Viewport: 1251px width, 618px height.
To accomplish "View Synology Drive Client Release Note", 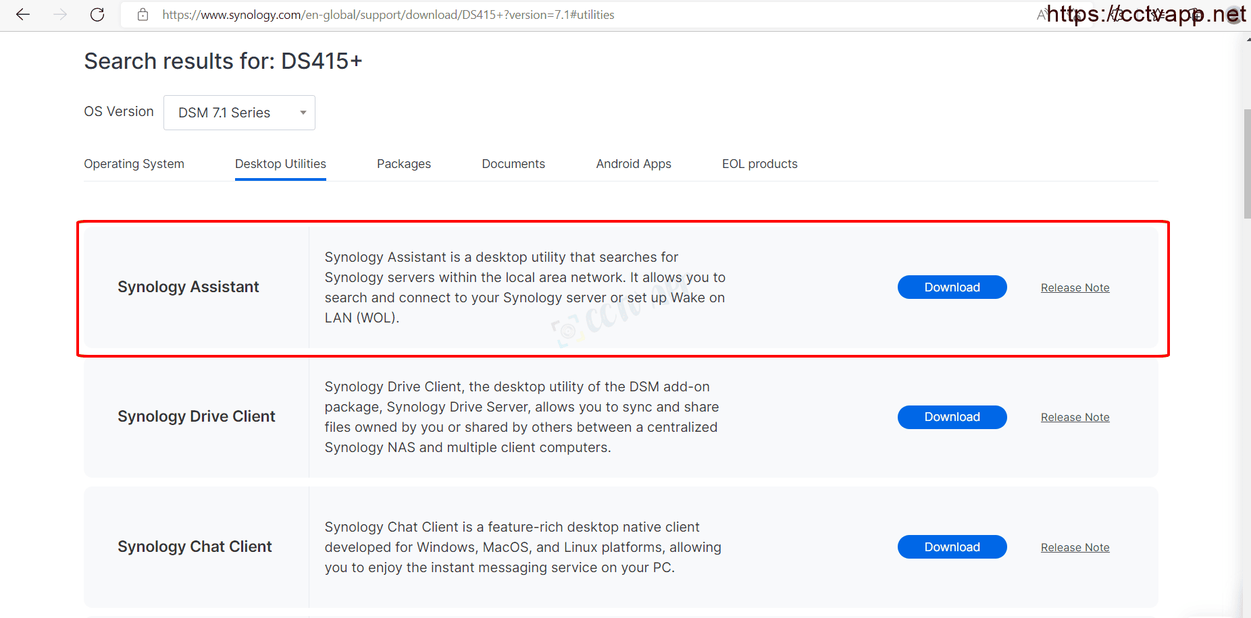I will [x=1075, y=418].
